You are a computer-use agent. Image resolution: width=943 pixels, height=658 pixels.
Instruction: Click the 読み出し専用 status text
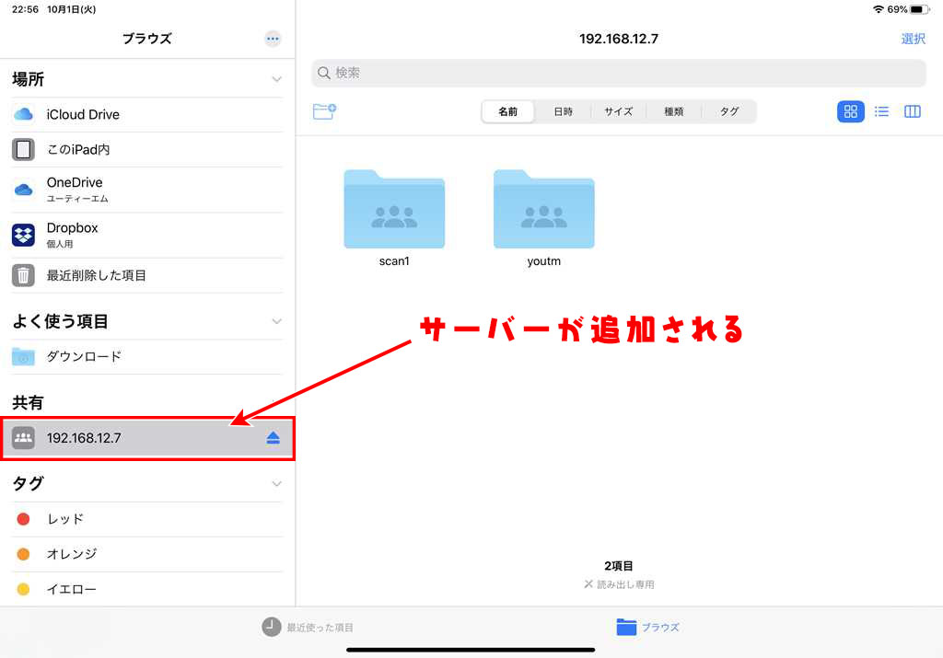tap(625, 584)
